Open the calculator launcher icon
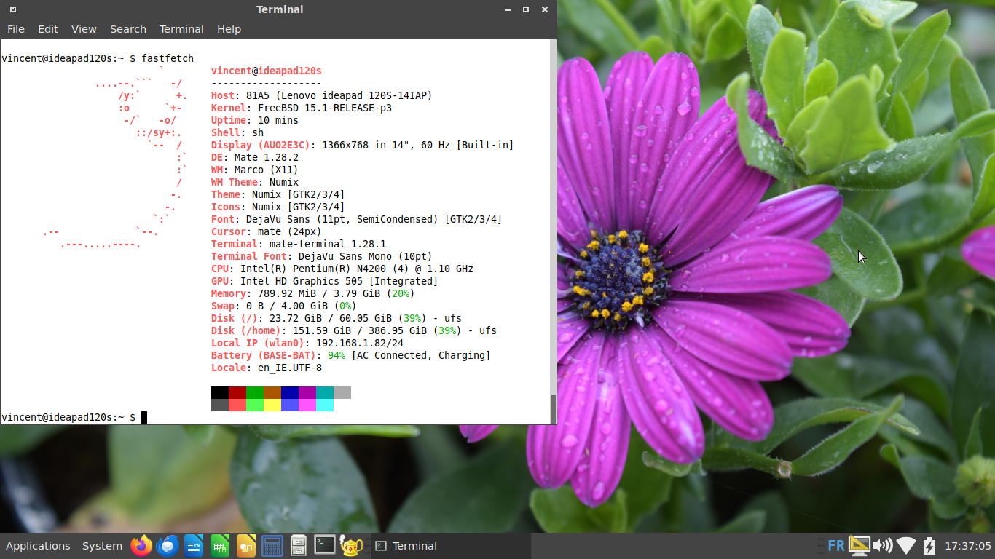The image size is (995, 559). pos(272,545)
